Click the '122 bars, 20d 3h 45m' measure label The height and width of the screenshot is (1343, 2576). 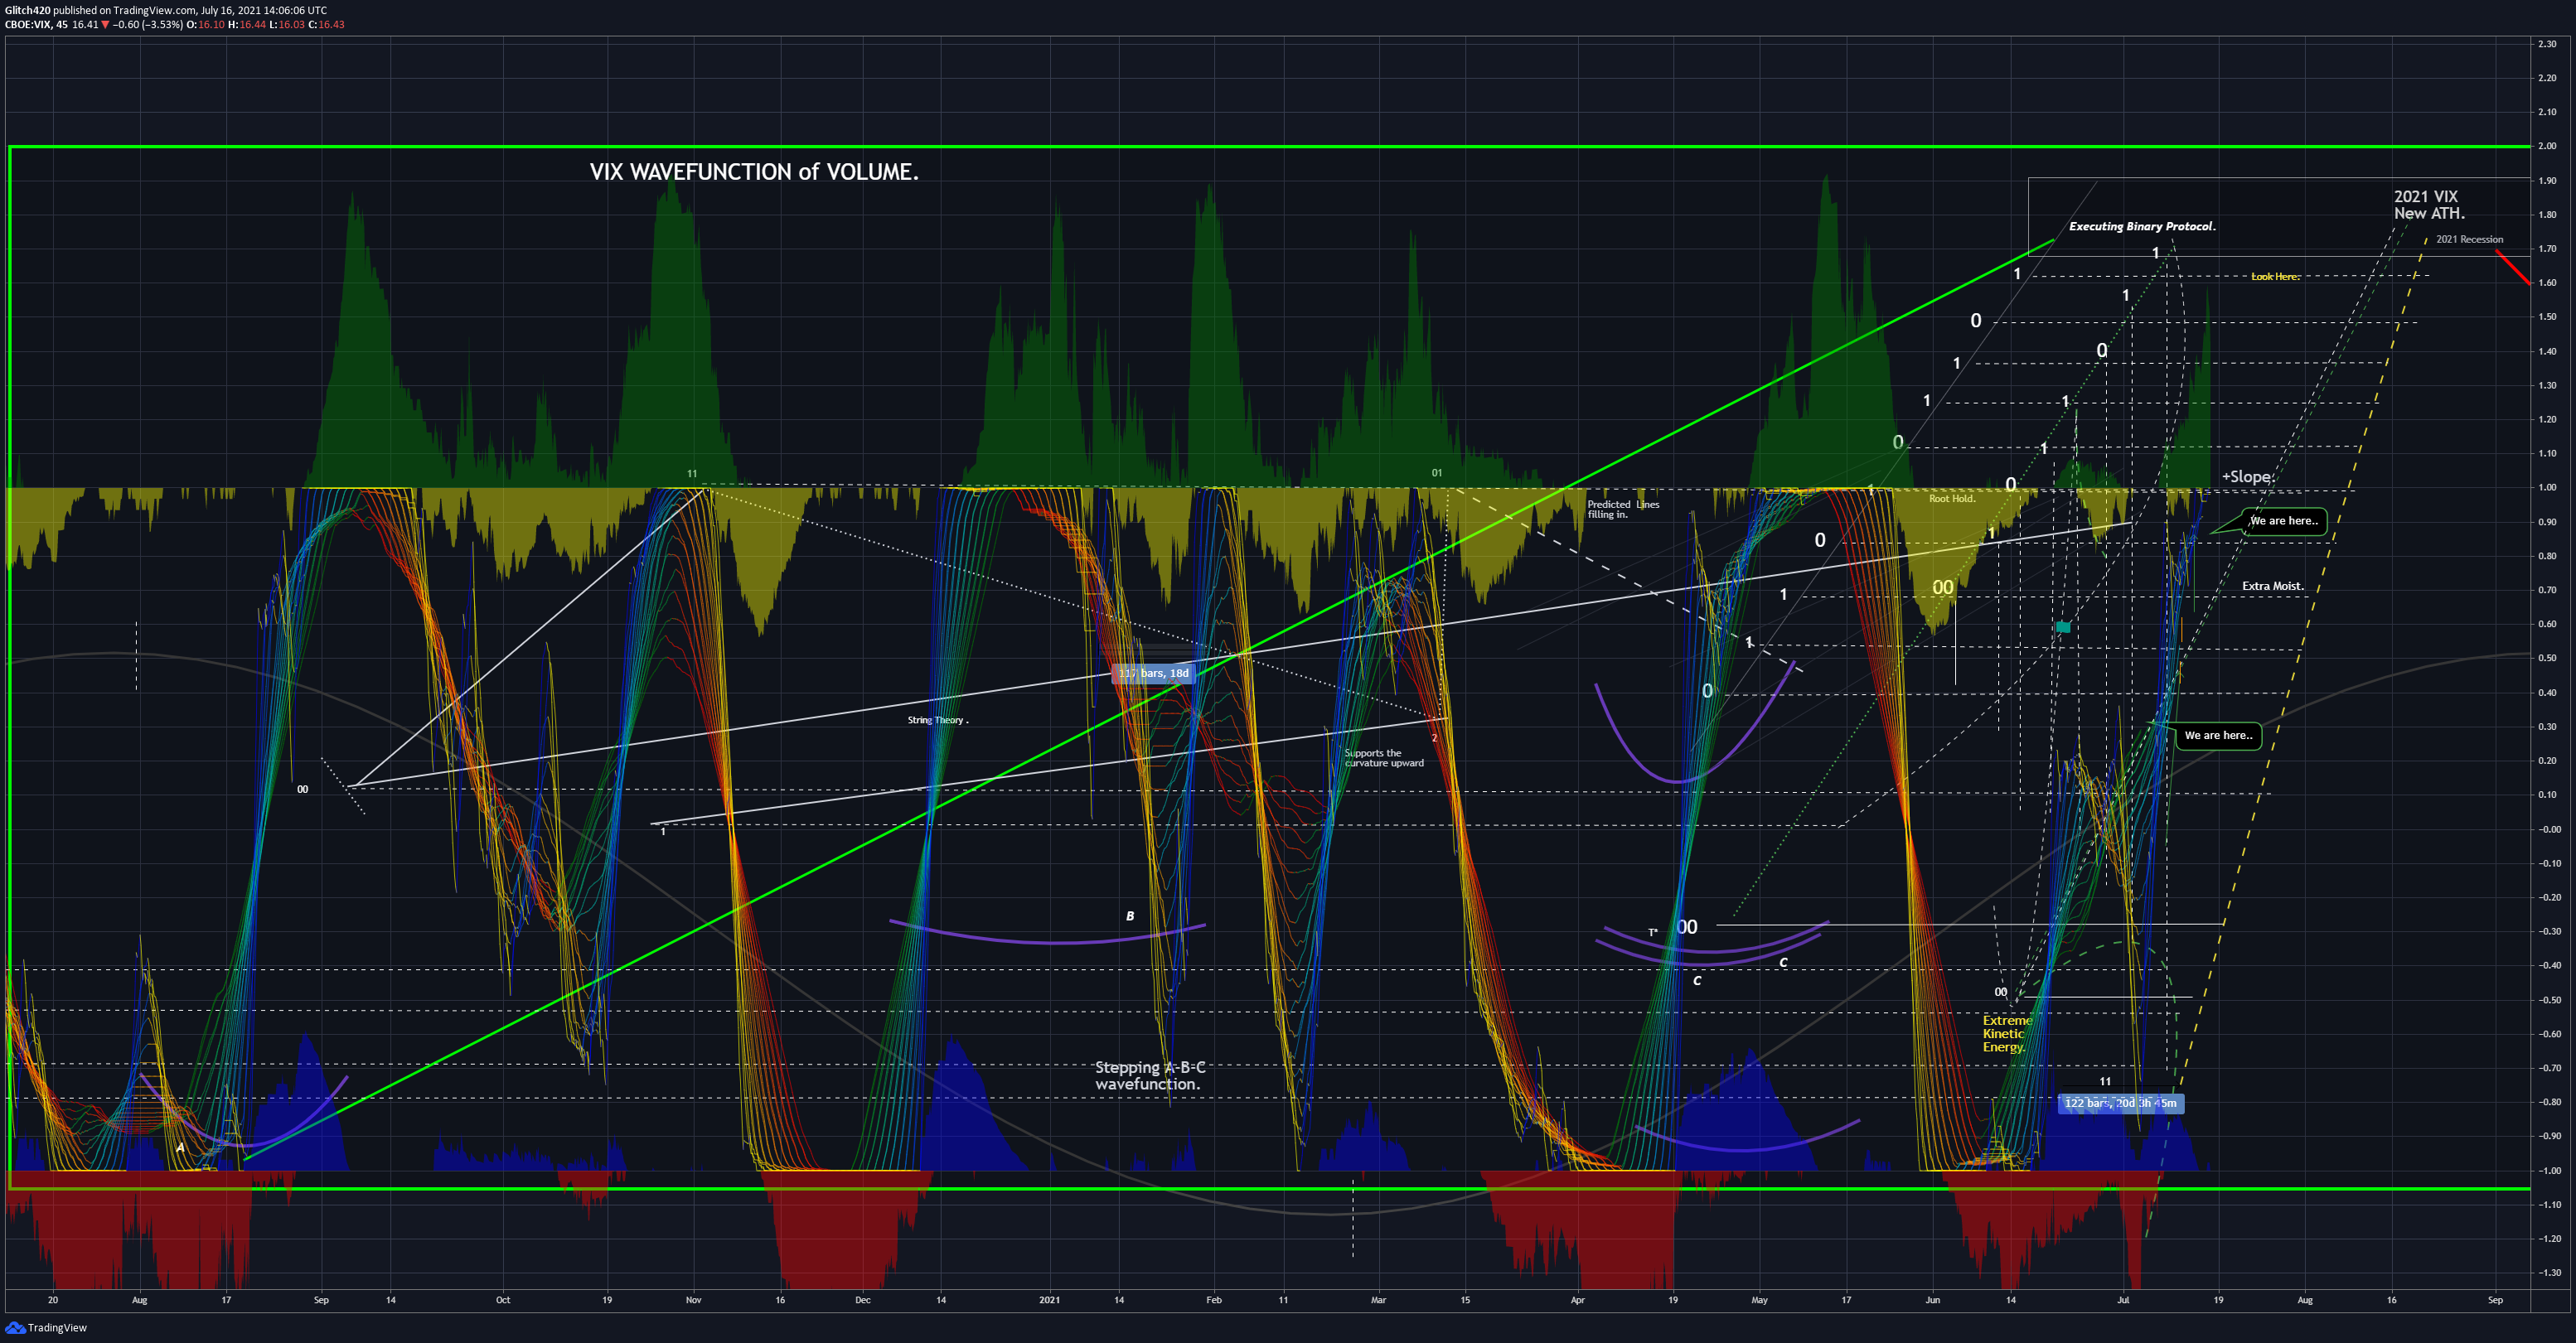2121,1104
